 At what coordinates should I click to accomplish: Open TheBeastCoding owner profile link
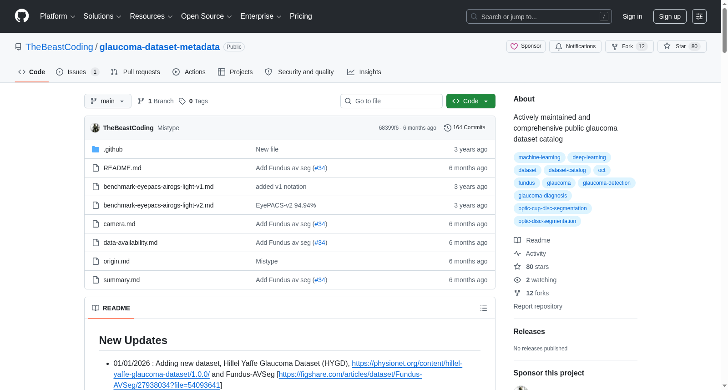point(59,47)
